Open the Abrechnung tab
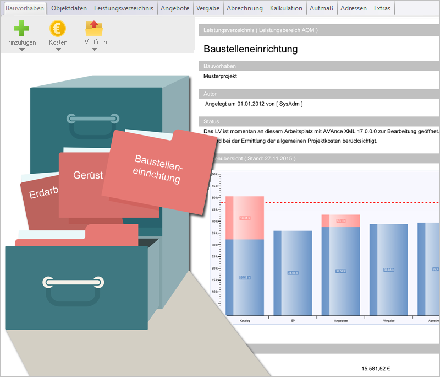The height and width of the screenshot is (377, 440). point(244,8)
